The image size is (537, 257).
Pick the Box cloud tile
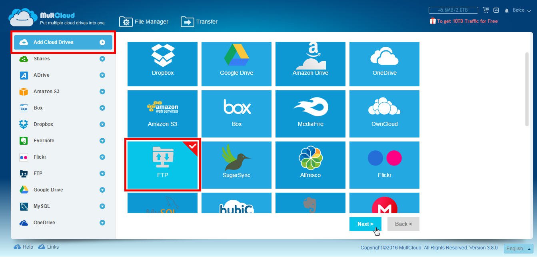point(236,114)
